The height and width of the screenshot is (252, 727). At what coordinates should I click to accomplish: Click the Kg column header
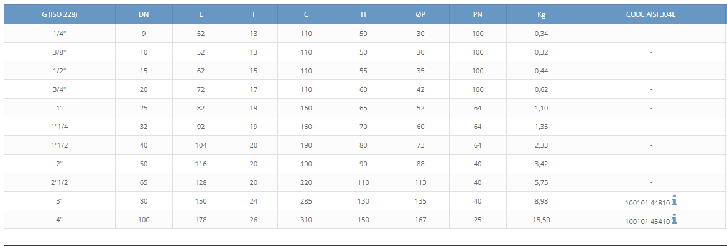coord(542,14)
